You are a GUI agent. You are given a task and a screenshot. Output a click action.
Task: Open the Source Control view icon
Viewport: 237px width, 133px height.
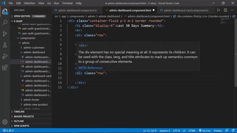(x=5, y=34)
